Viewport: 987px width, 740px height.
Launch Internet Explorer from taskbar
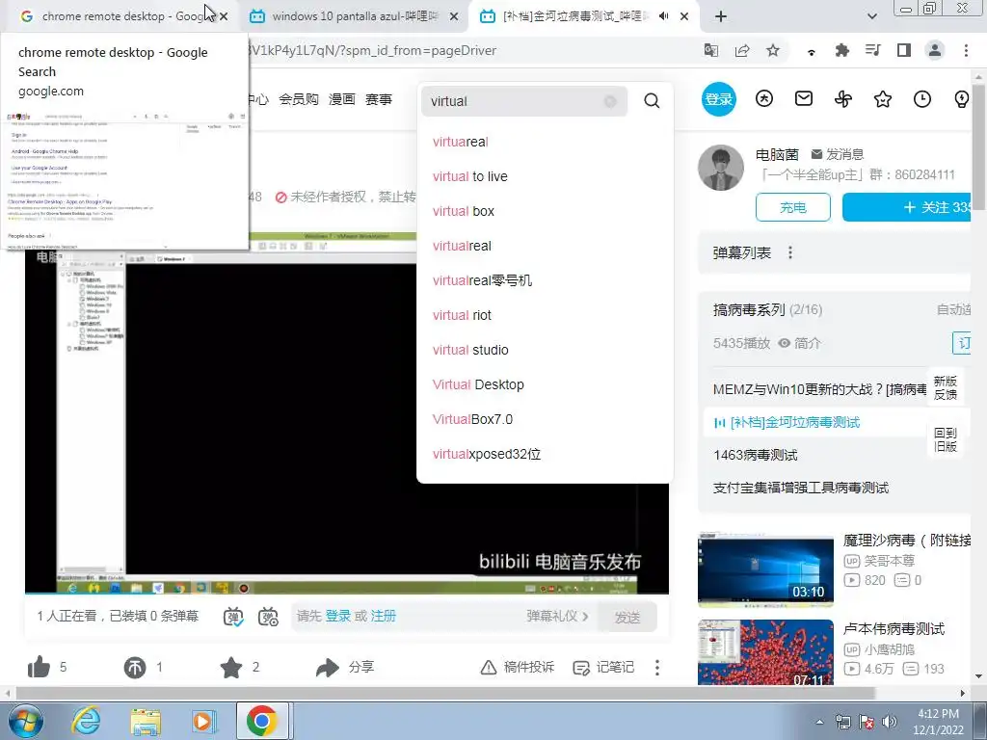86,721
